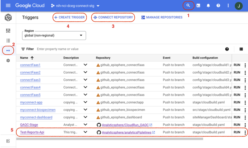Viewport: 248px width, 148px height.
Task: Click the filter help question icon
Action: (227, 49)
